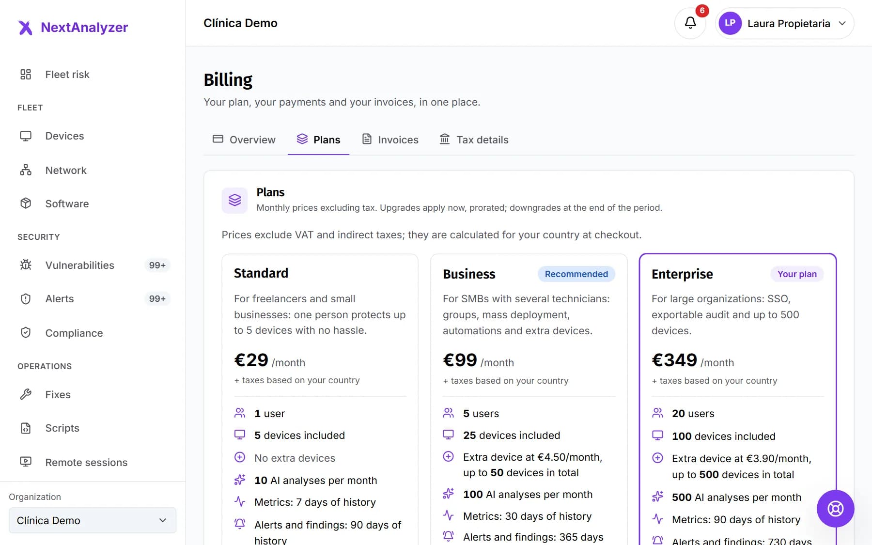Click the Remote sessions screen icon
The width and height of the screenshot is (872, 545).
point(26,462)
